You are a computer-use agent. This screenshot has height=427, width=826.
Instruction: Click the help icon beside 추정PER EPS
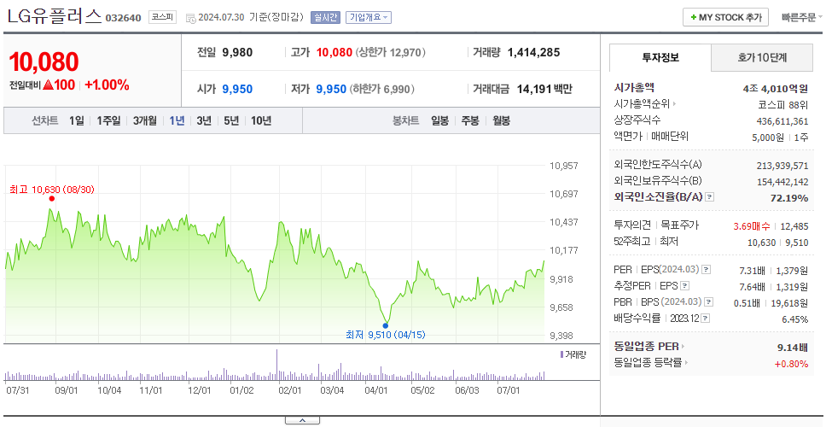coord(685,286)
